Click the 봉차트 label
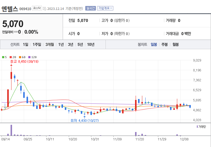The width and height of the screenshot is (211, 147). click(x=142, y=44)
